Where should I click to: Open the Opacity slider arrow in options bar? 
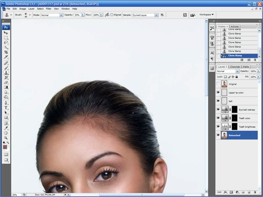coord(83,15)
